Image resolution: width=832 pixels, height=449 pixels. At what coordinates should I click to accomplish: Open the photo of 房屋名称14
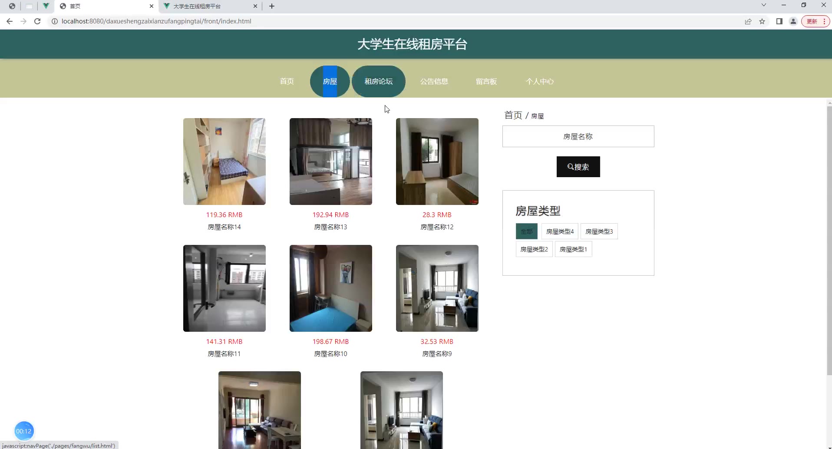(x=225, y=162)
